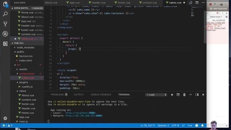This screenshot has width=231, height=130.
Task: Open the Manage gear at sidebar bottom
Action: pyautogui.click(x=5, y=118)
